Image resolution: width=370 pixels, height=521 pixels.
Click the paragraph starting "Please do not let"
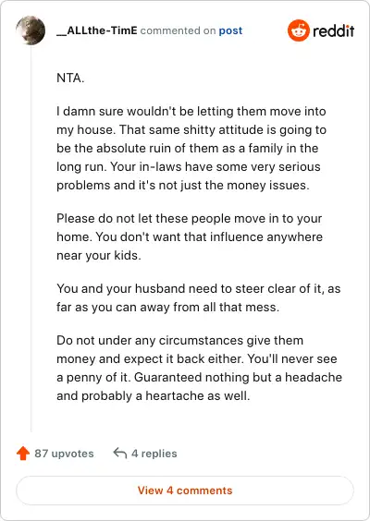click(x=190, y=236)
